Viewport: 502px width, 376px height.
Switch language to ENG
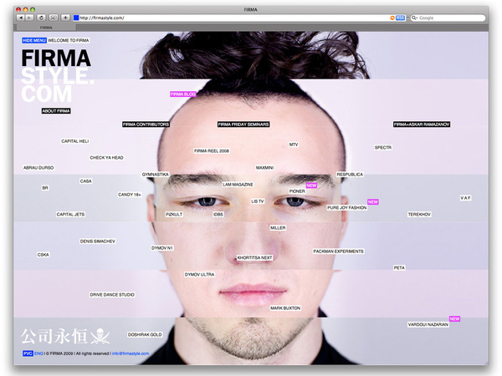click(x=38, y=353)
